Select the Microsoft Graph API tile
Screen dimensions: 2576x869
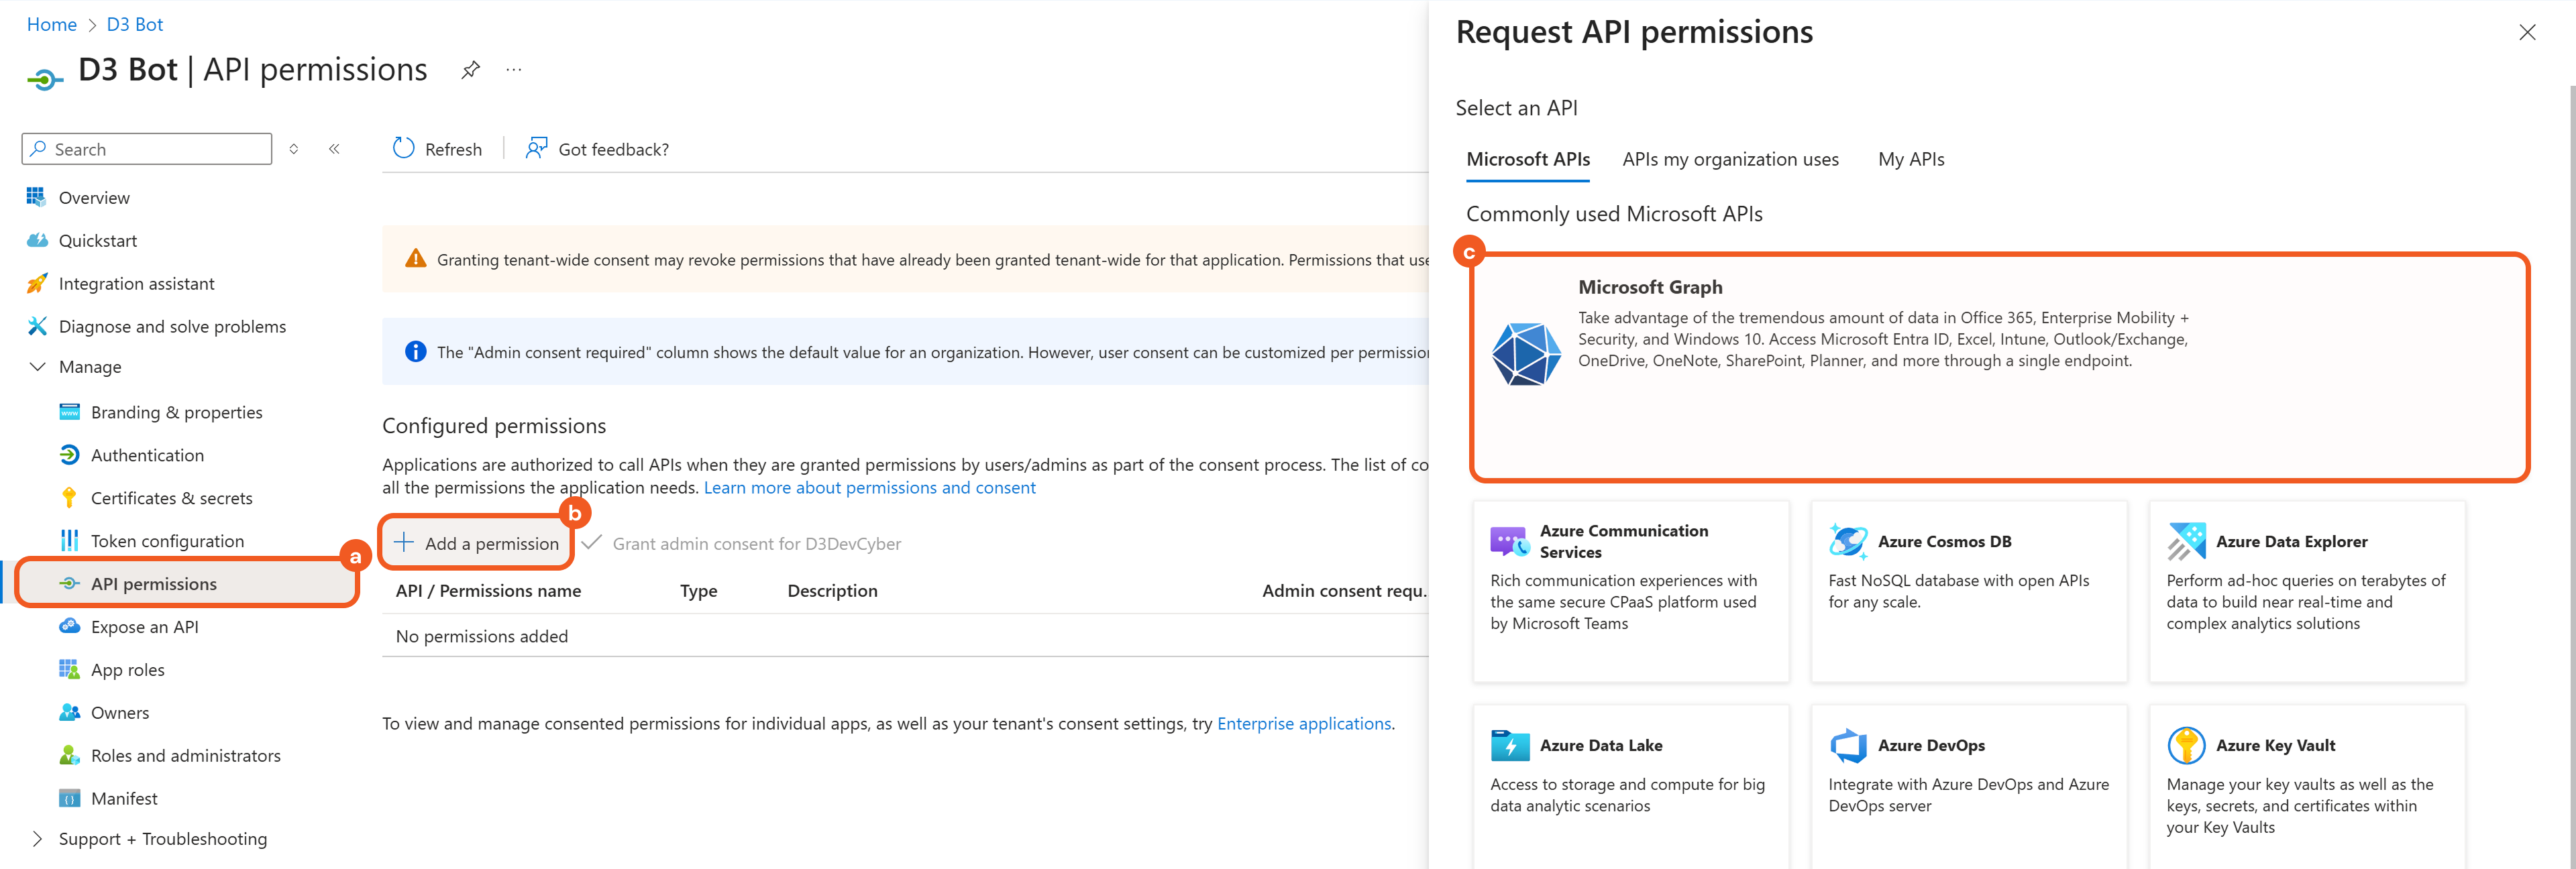click(x=1998, y=366)
